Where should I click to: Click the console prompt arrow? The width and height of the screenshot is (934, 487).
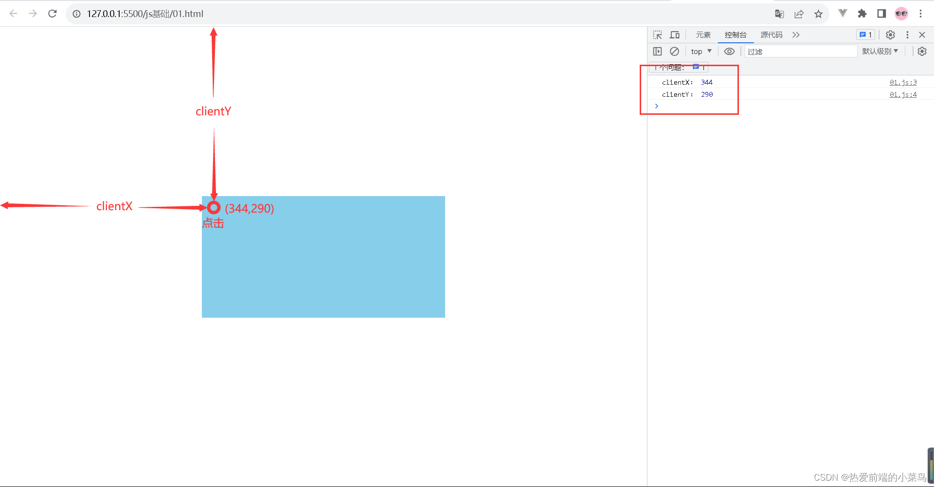pos(656,106)
